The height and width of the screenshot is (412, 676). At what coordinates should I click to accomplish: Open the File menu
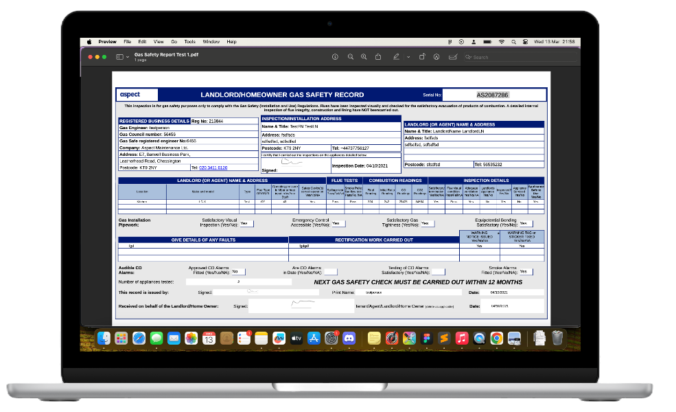[x=127, y=42]
